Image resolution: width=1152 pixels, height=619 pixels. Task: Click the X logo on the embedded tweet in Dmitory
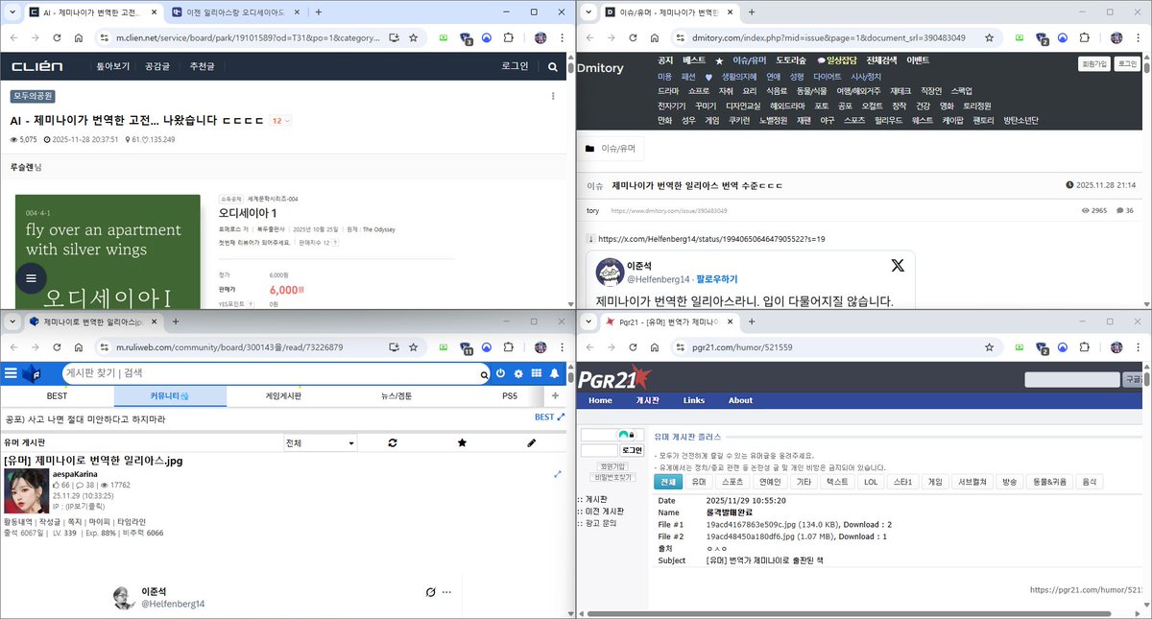tap(897, 266)
